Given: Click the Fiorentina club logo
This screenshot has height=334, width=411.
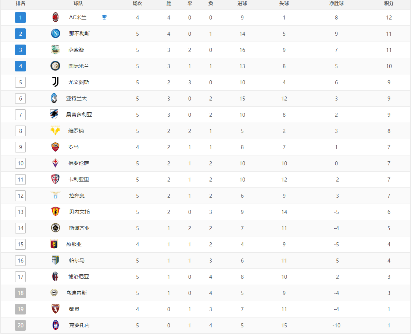Looking at the screenshot, I should [x=55, y=163].
